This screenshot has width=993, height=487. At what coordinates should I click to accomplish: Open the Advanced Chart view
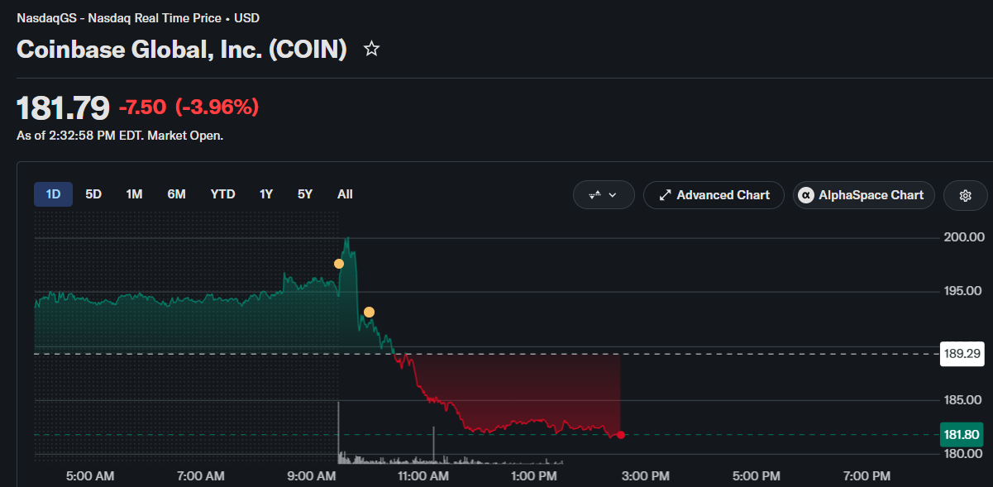click(x=714, y=195)
